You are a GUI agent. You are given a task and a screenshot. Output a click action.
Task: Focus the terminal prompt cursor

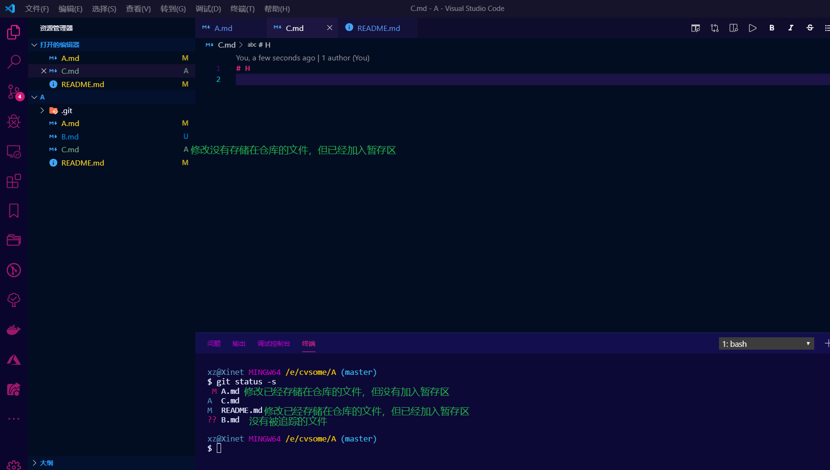(219, 448)
